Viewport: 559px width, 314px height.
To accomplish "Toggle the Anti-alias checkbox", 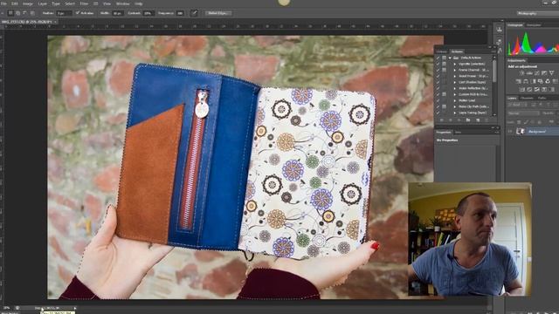I will (x=78, y=13).
